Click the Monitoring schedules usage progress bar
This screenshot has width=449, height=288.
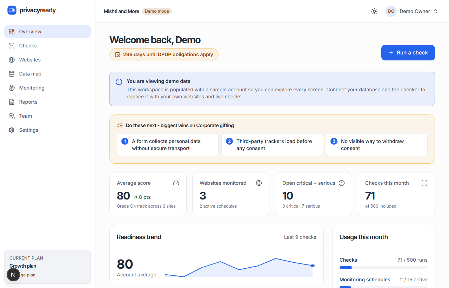383,287
